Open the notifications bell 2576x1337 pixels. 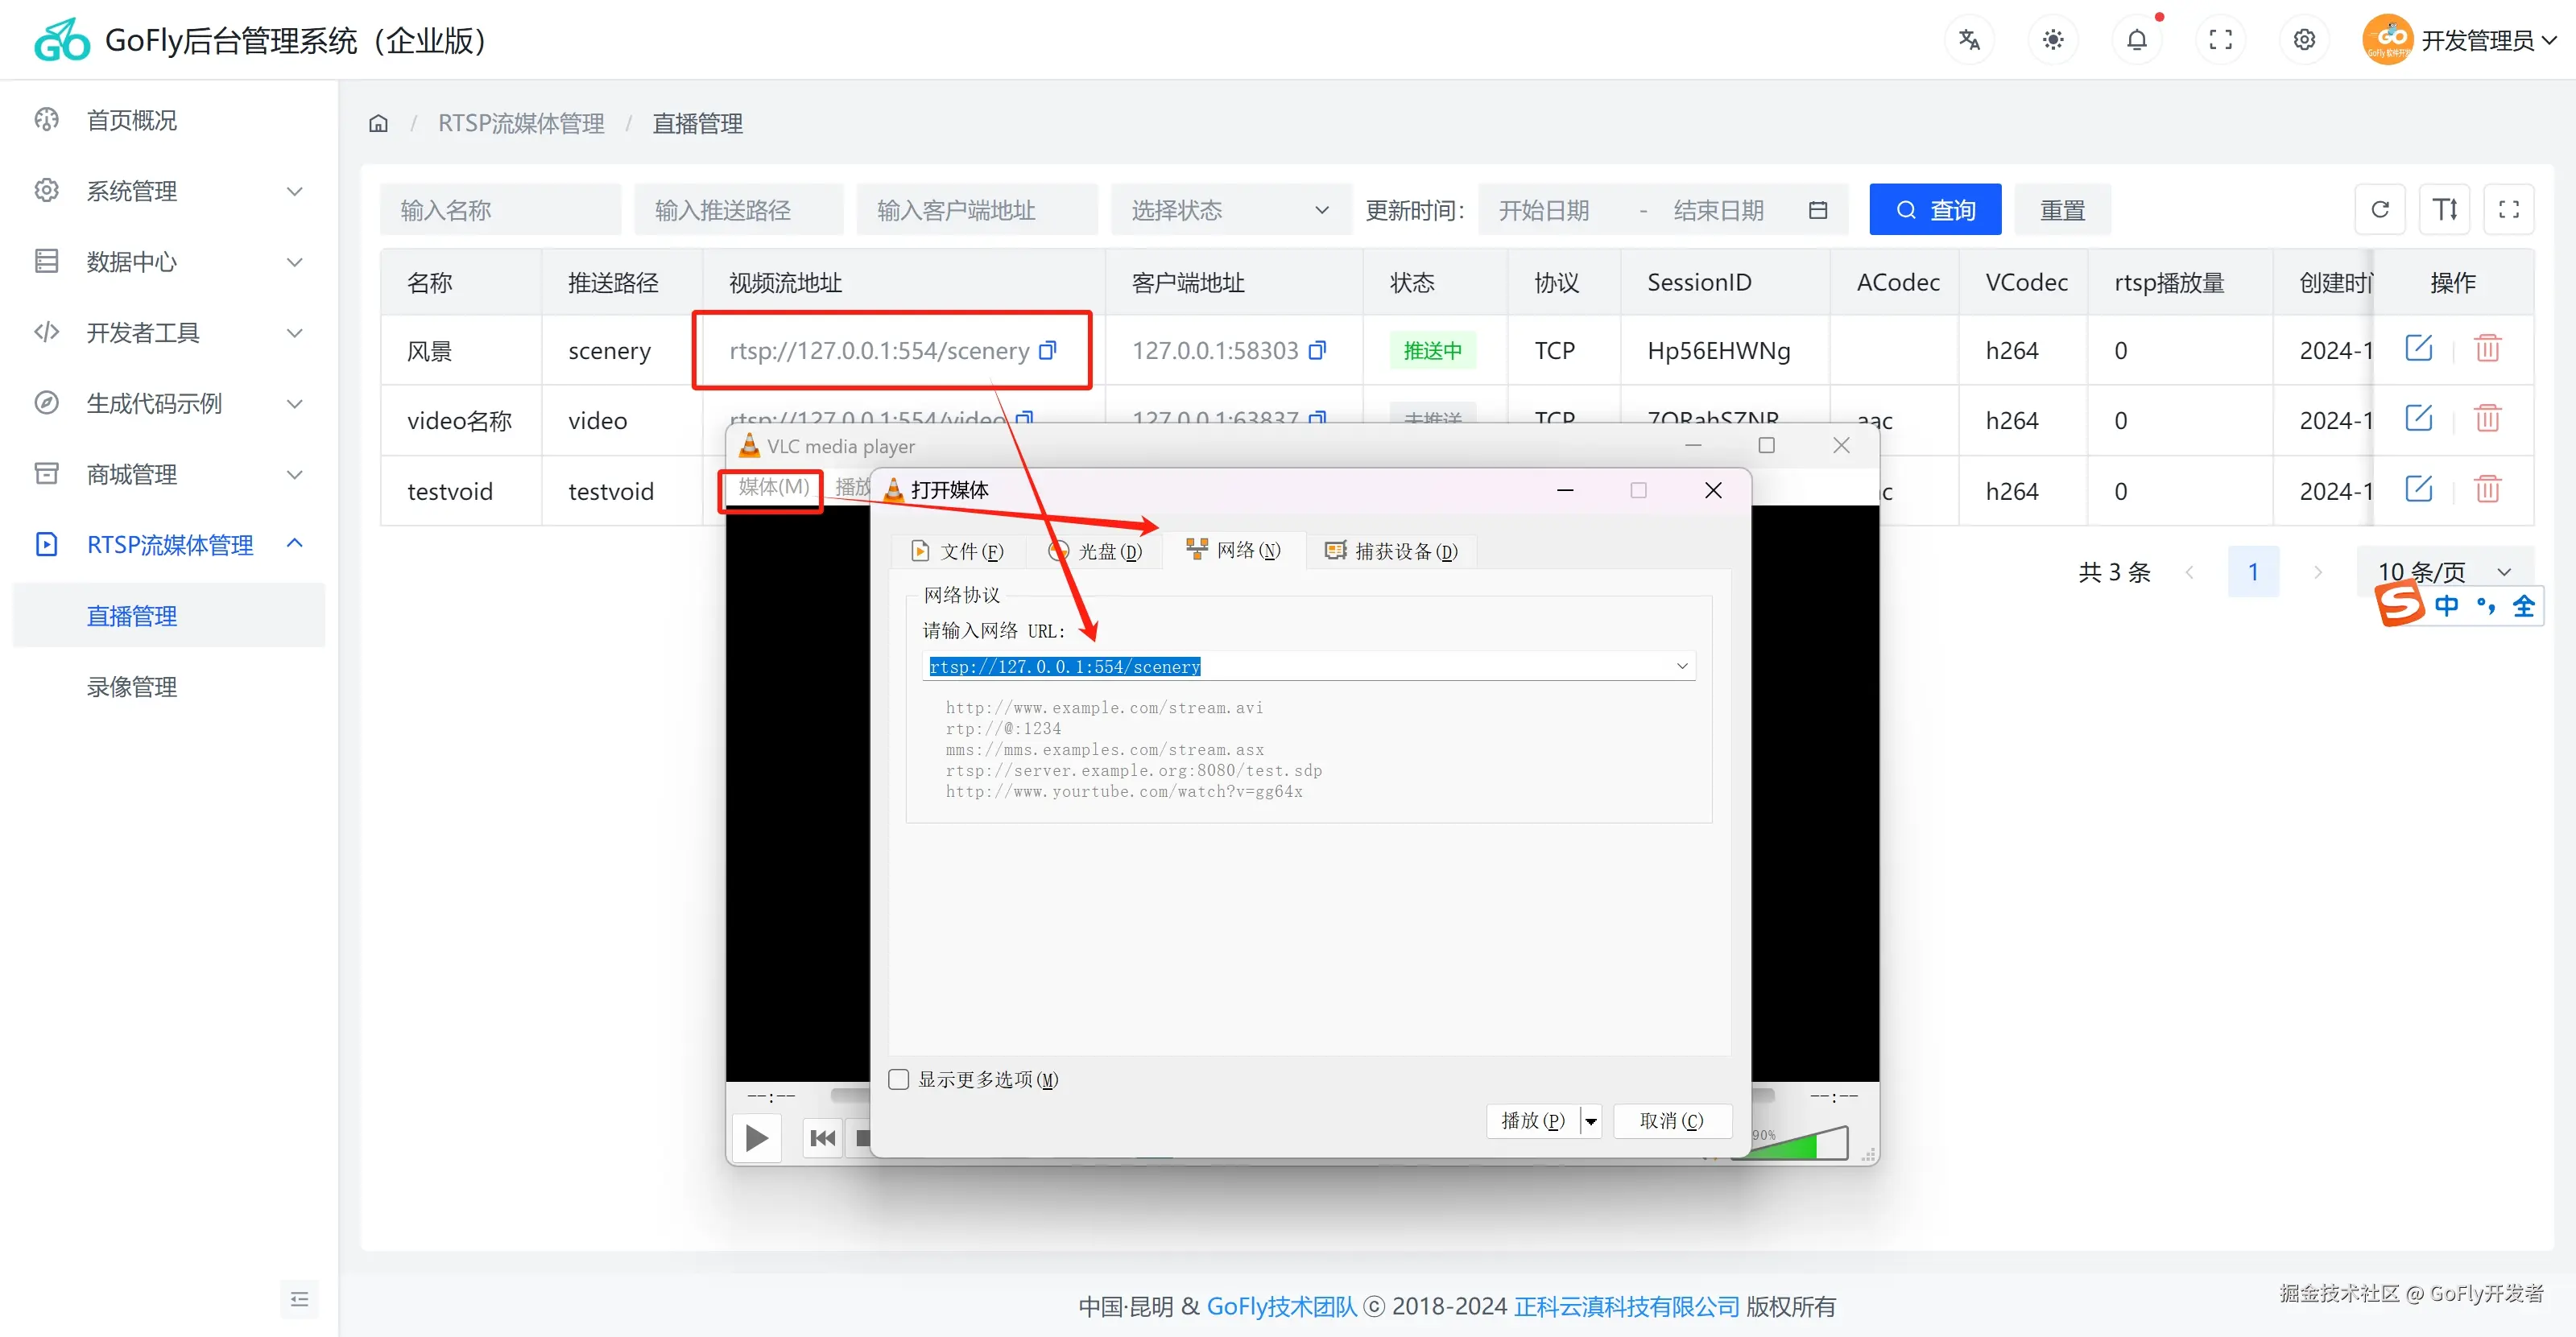2137,40
